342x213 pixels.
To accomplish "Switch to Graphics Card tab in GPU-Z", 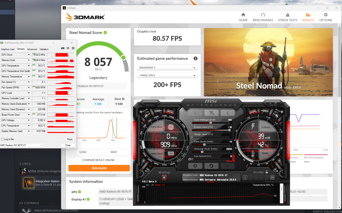I will click(x=8, y=49).
